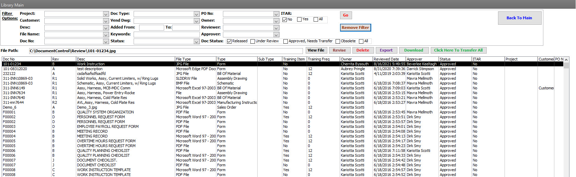Enable the Under Review checkbox
576x177 pixels.
(x=252, y=41)
